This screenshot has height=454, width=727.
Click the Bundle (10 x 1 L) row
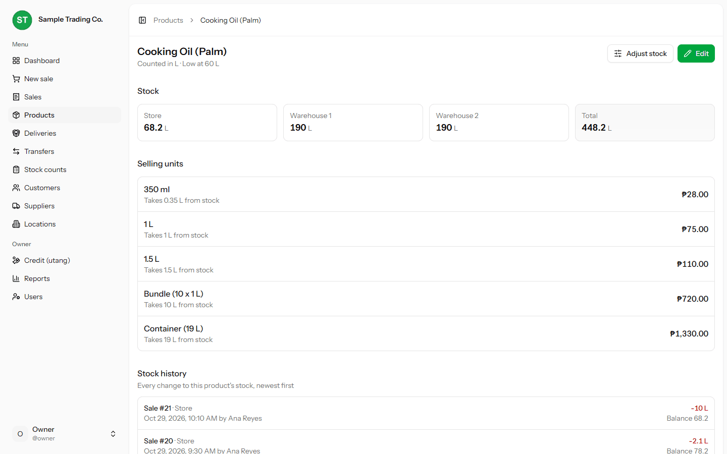click(426, 299)
